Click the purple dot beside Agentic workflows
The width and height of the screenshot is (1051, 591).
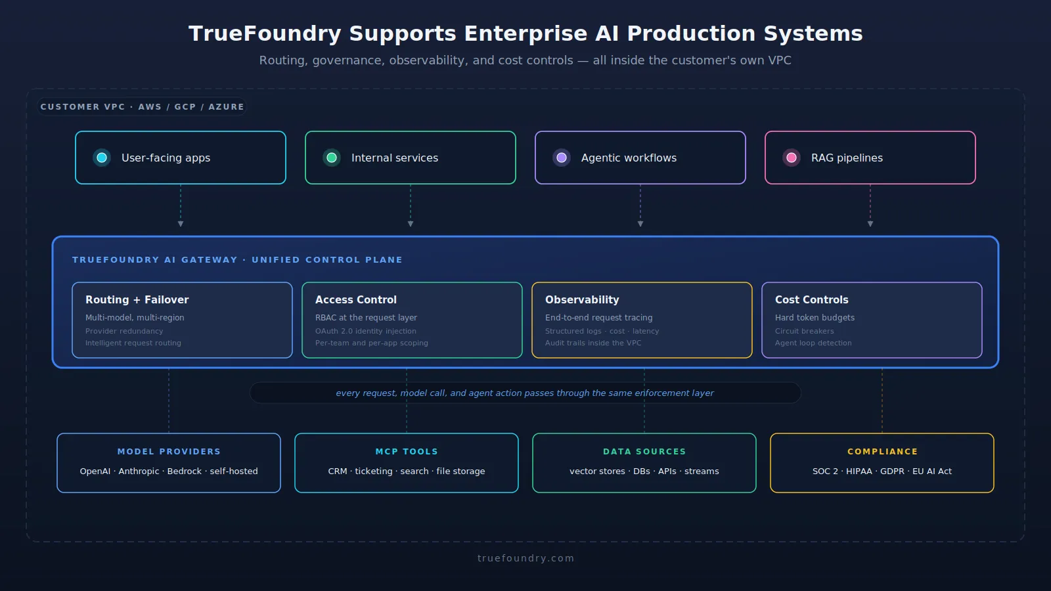click(562, 158)
